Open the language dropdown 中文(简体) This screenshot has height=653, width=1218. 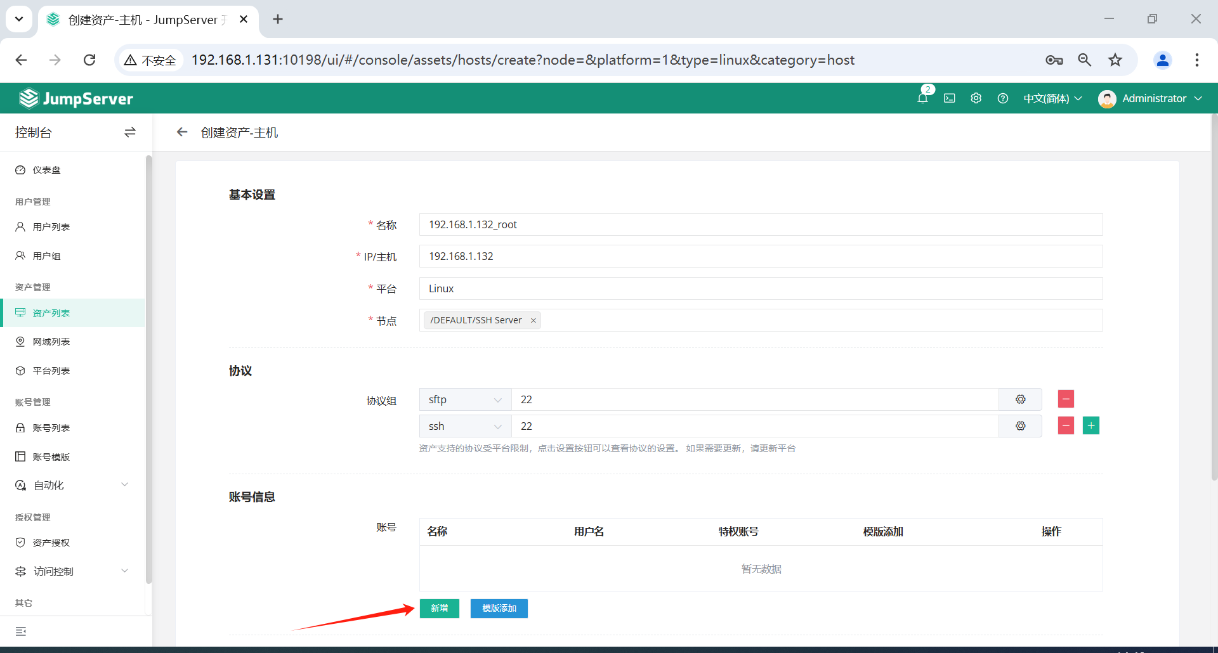click(x=1052, y=98)
